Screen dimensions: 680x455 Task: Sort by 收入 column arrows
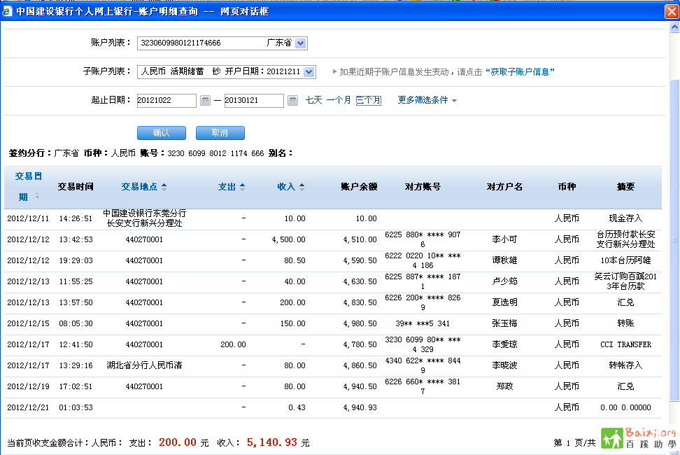coord(302,187)
